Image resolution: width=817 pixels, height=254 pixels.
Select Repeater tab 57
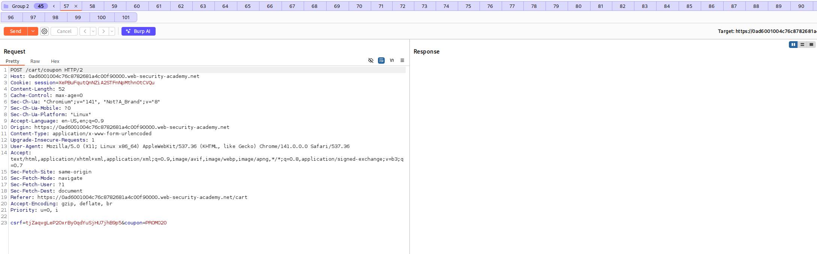(66, 6)
